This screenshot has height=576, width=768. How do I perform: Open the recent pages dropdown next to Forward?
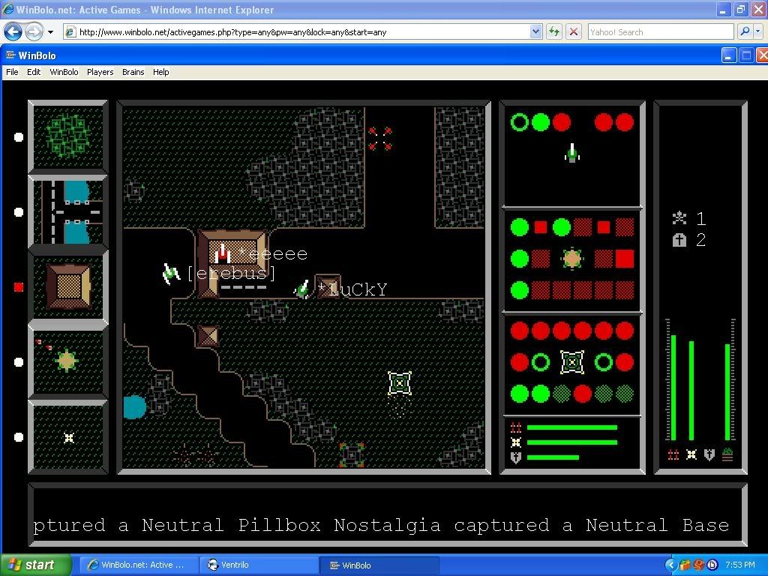point(51,32)
